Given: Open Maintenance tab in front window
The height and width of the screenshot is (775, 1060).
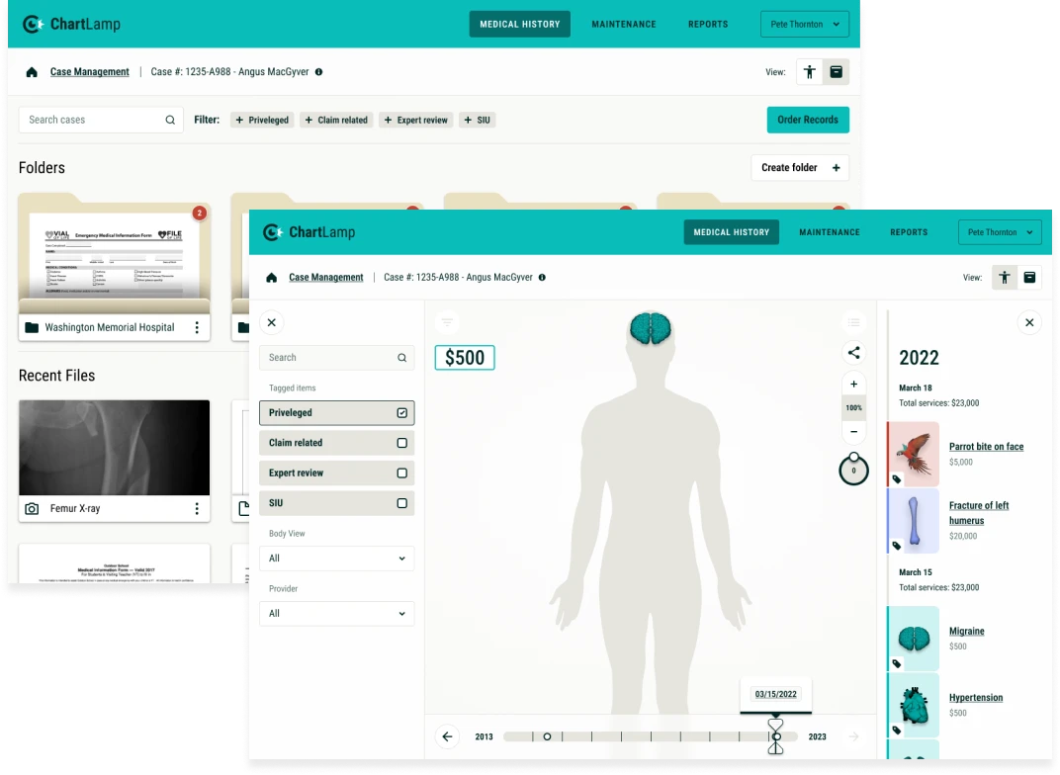Looking at the screenshot, I should [830, 232].
